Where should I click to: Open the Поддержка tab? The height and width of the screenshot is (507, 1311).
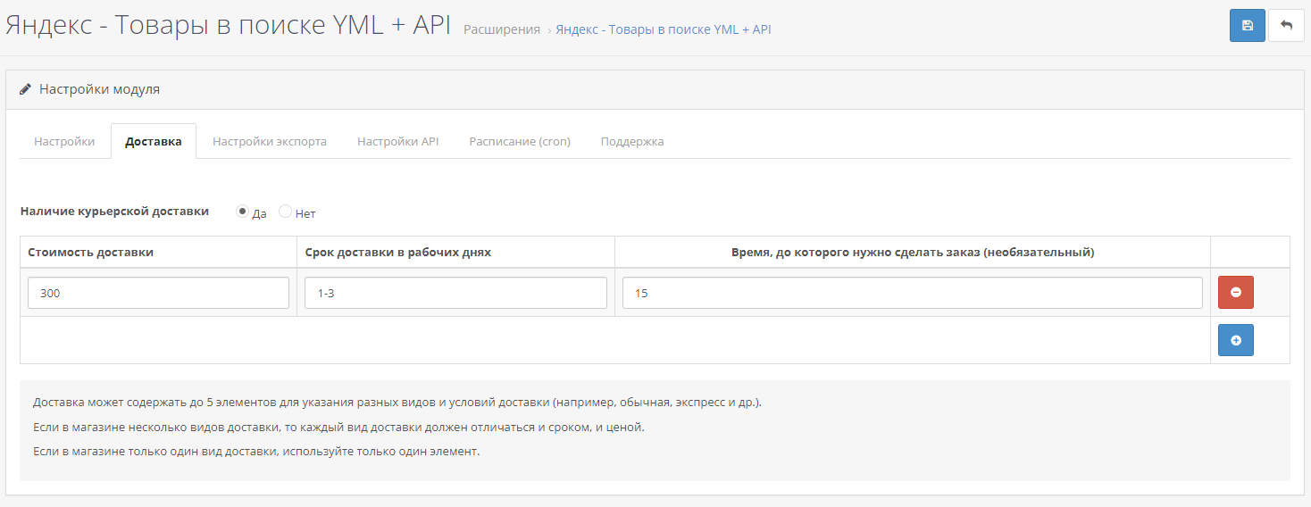click(632, 141)
